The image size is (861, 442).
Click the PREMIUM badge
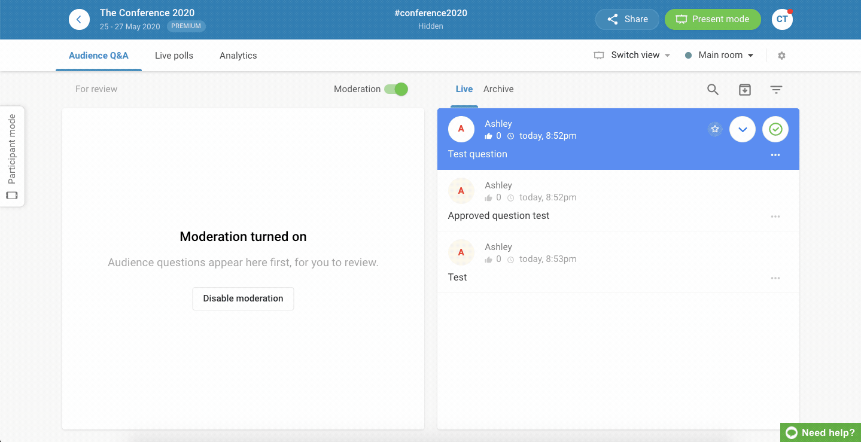[186, 26]
